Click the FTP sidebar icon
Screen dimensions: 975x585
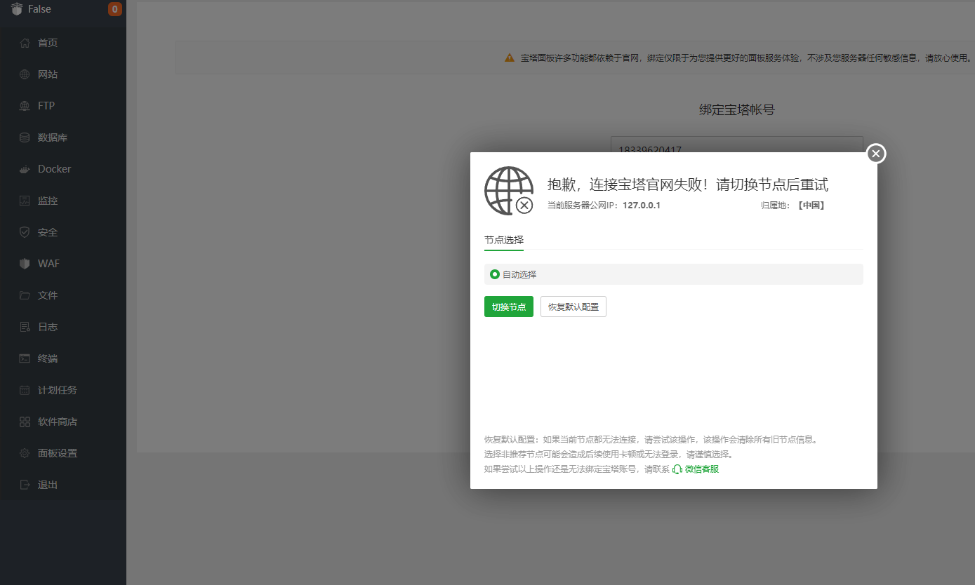[x=25, y=106]
